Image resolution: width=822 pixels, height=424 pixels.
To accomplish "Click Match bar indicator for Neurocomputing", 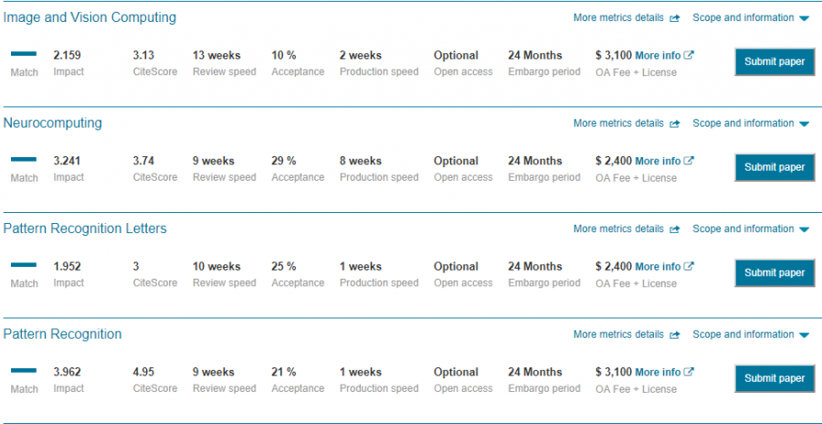I will click(24, 161).
